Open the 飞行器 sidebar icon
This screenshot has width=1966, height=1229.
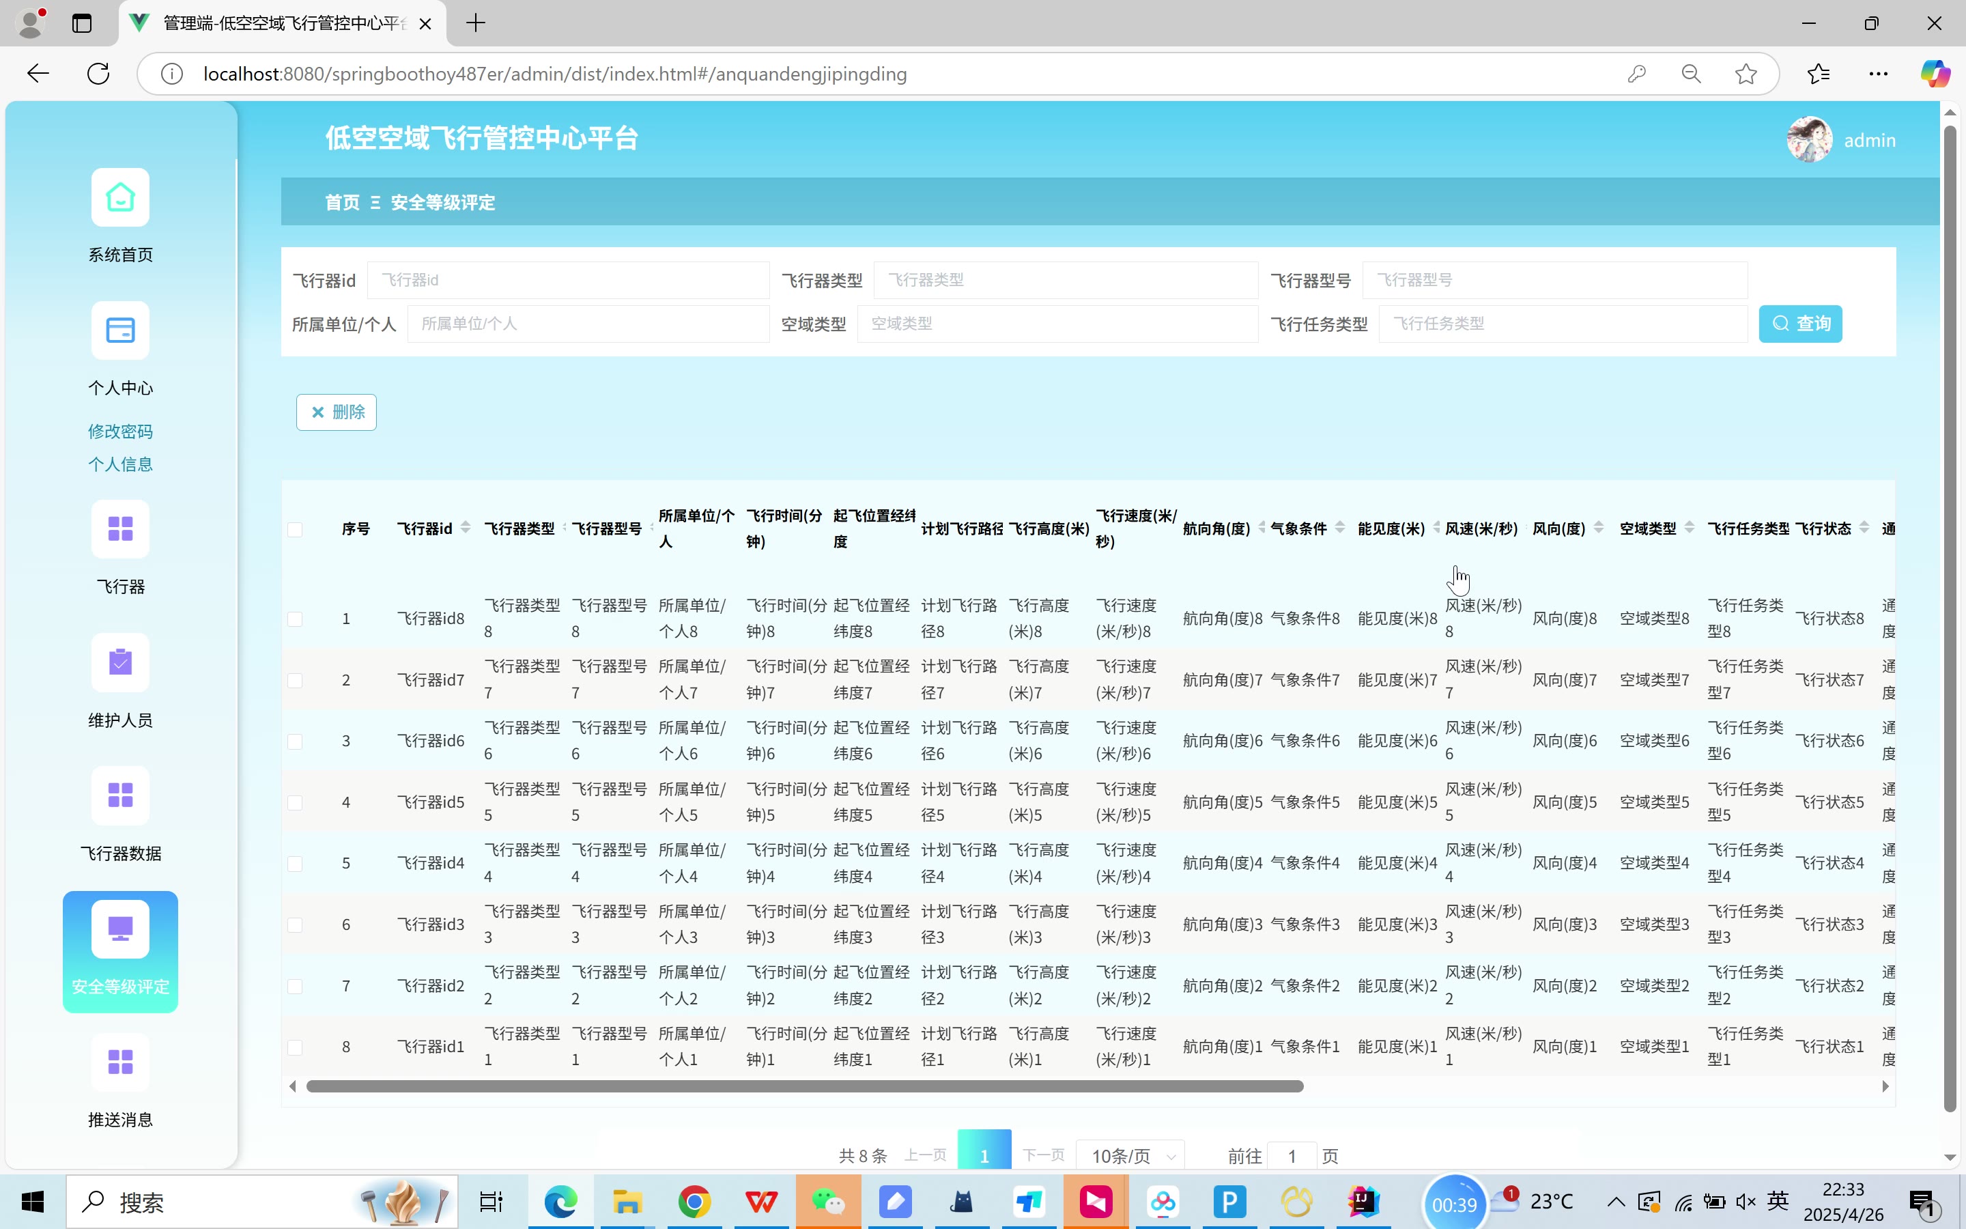(x=120, y=529)
